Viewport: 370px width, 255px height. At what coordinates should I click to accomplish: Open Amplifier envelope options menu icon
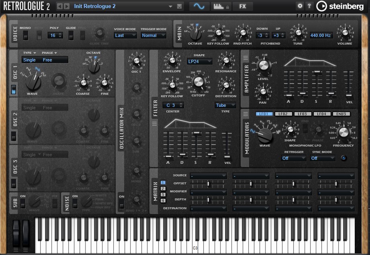pyautogui.click(x=245, y=58)
